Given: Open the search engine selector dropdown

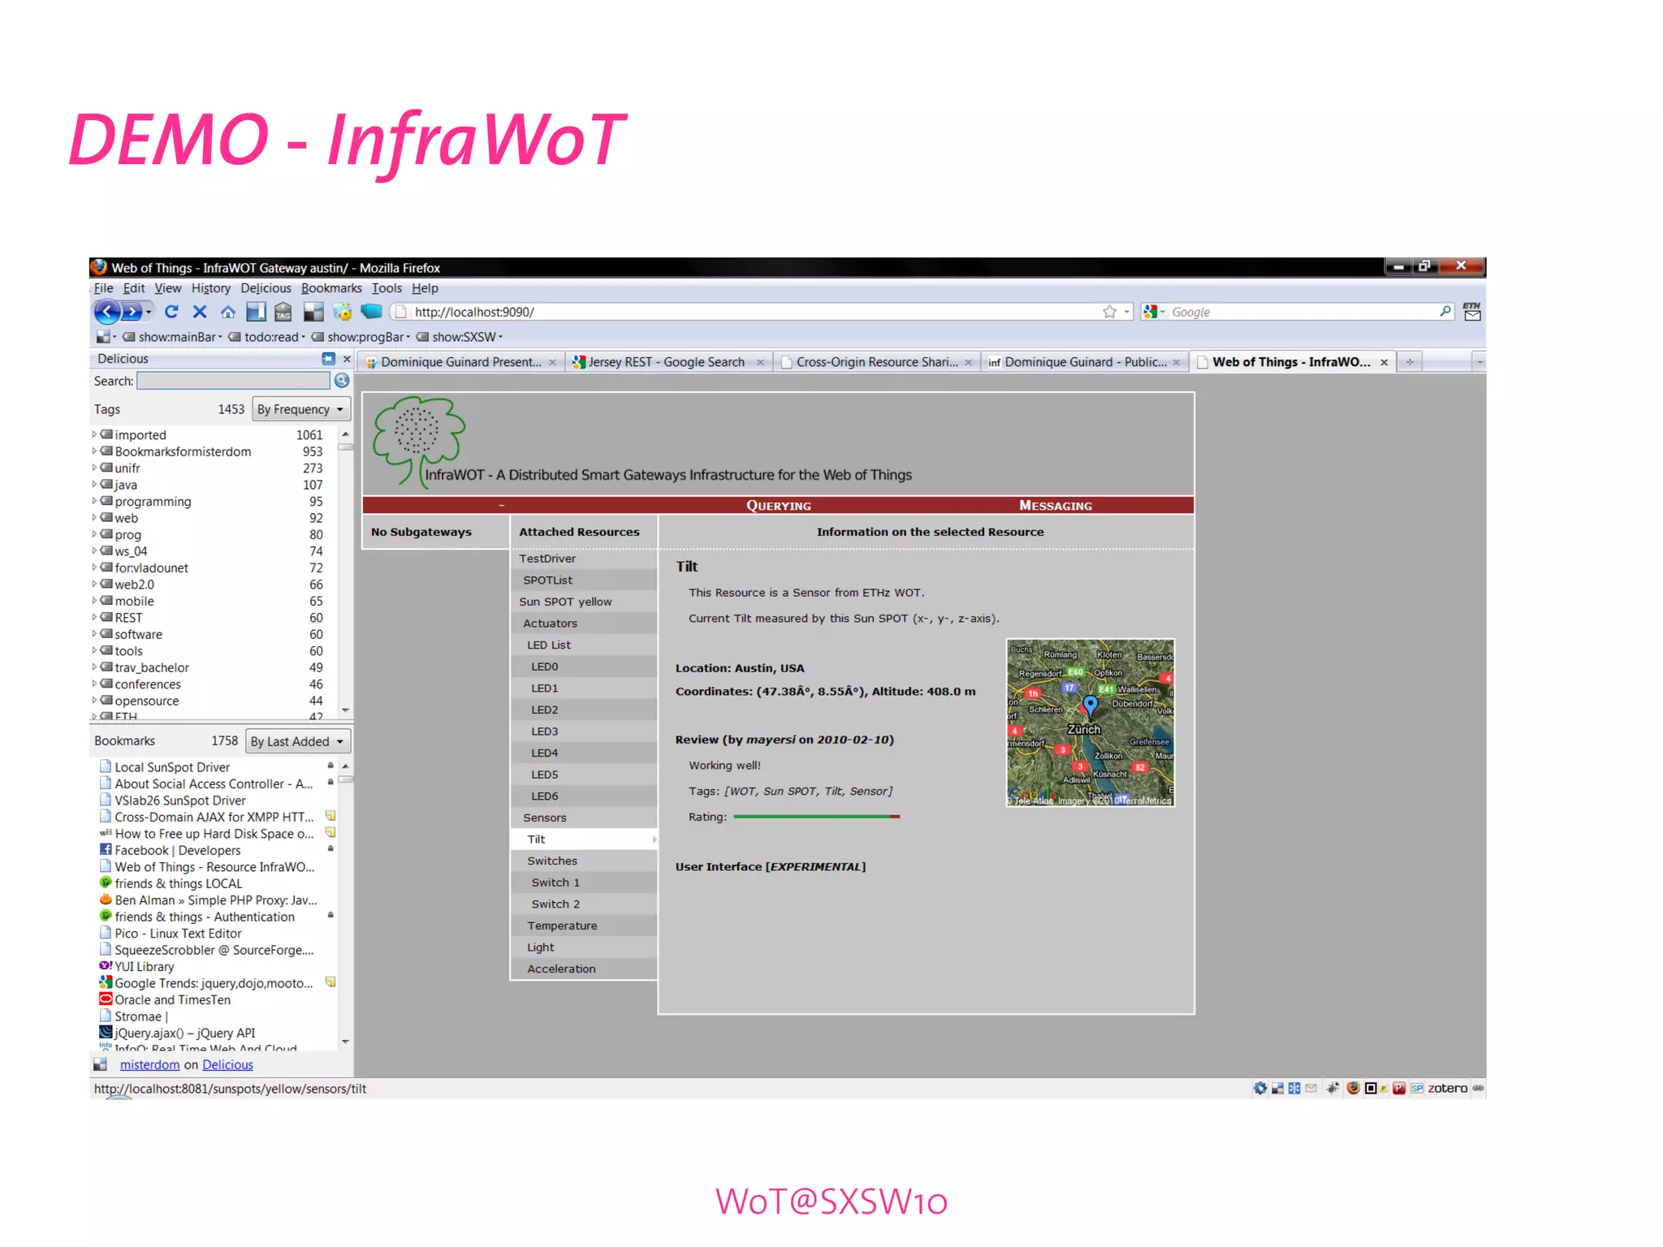Looking at the screenshot, I should (1154, 312).
